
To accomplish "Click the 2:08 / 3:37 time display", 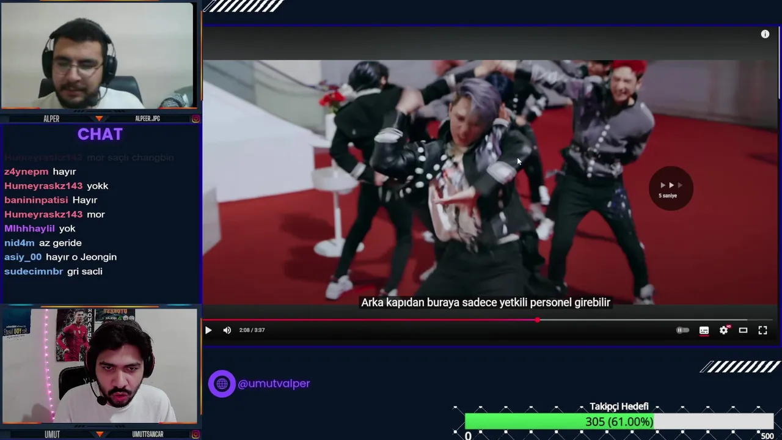I will [x=252, y=330].
